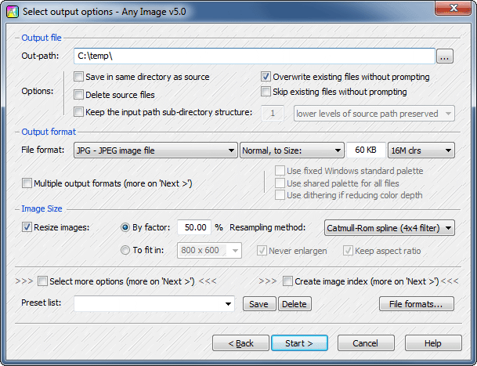The height and width of the screenshot is (366, 477).
Task: Toggle the Never enlargen checkbox
Action: click(x=262, y=251)
